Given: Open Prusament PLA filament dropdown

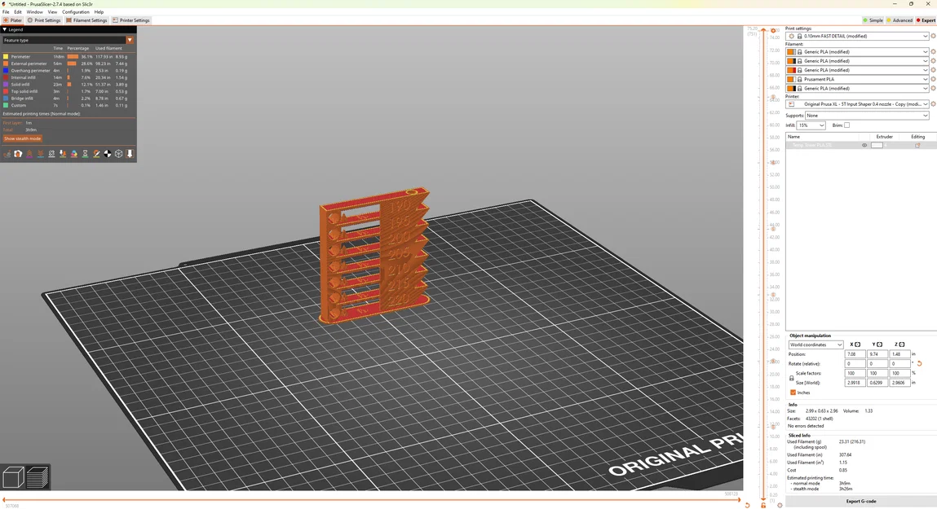Looking at the screenshot, I should pyautogui.click(x=857, y=79).
